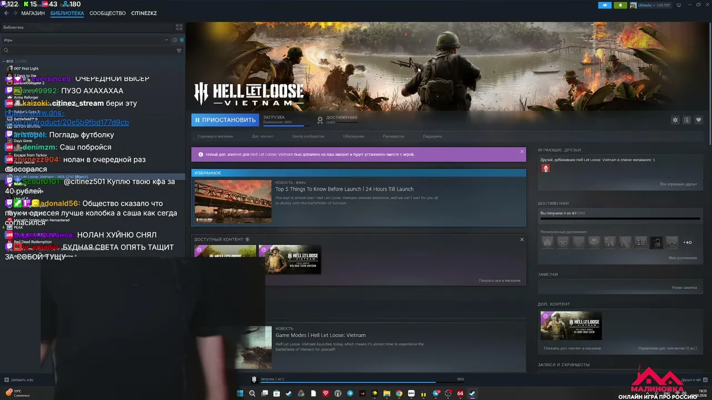712x400 pixels.
Task: Click the blue announcements megaphone button
Action: pyautogui.click(x=605, y=5)
